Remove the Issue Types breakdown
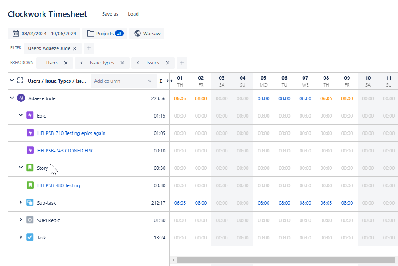This screenshot has height=266, width=398. pyautogui.click(x=122, y=63)
